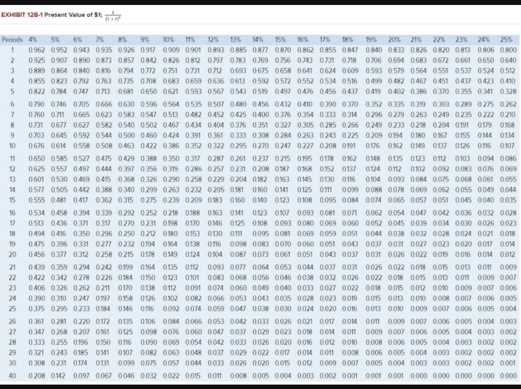
Task: Click 0.840 in period 3, 6% column
Action: point(81,71)
